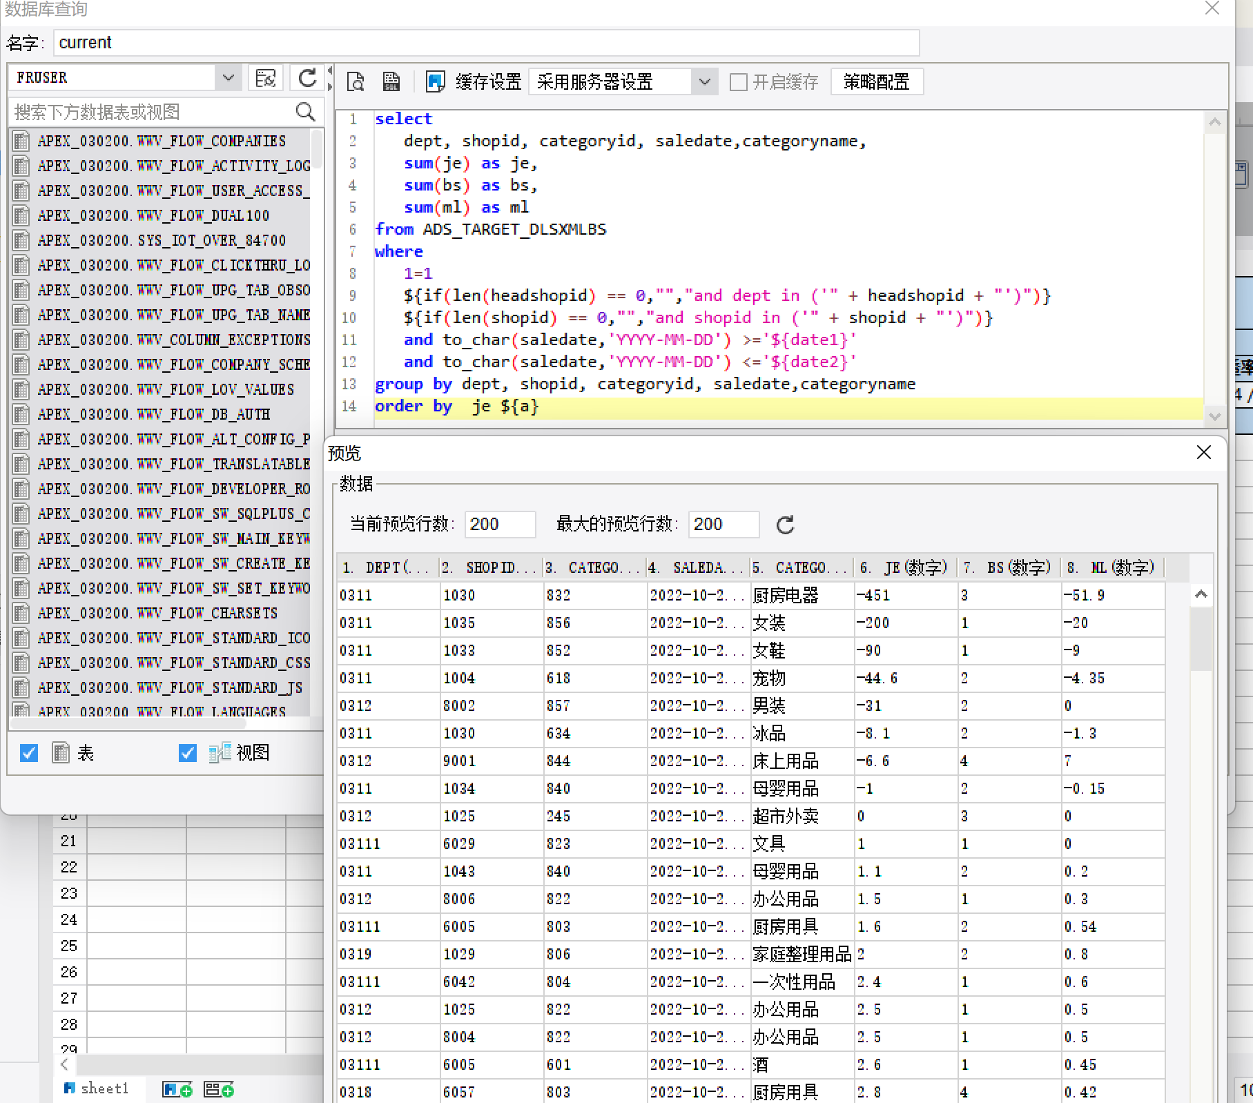Click the add form sheet icon beside sheet1

click(x=219, y=1089)
